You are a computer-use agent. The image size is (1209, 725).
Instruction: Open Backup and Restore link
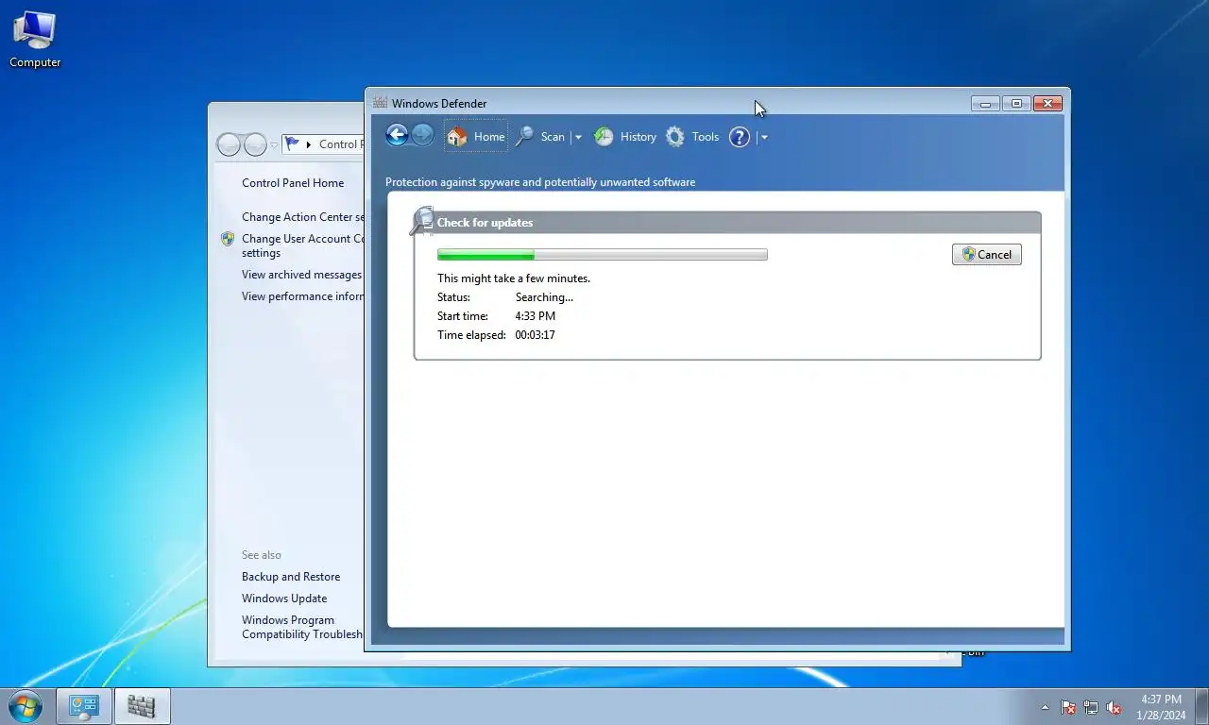[x=291, y=577]
